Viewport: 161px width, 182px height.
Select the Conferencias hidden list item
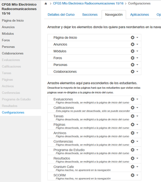pos(94,142)
